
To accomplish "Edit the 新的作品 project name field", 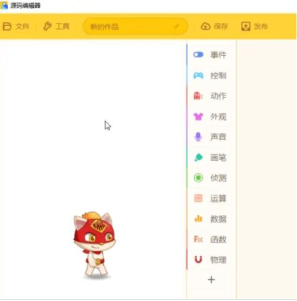I will pos(135,26).
